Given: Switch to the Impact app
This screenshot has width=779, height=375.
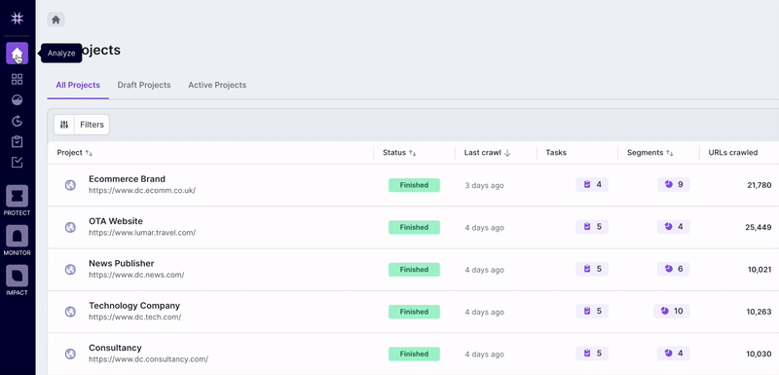Looking at the screenshot, I should pyautogui.click(x=17, y=281).
